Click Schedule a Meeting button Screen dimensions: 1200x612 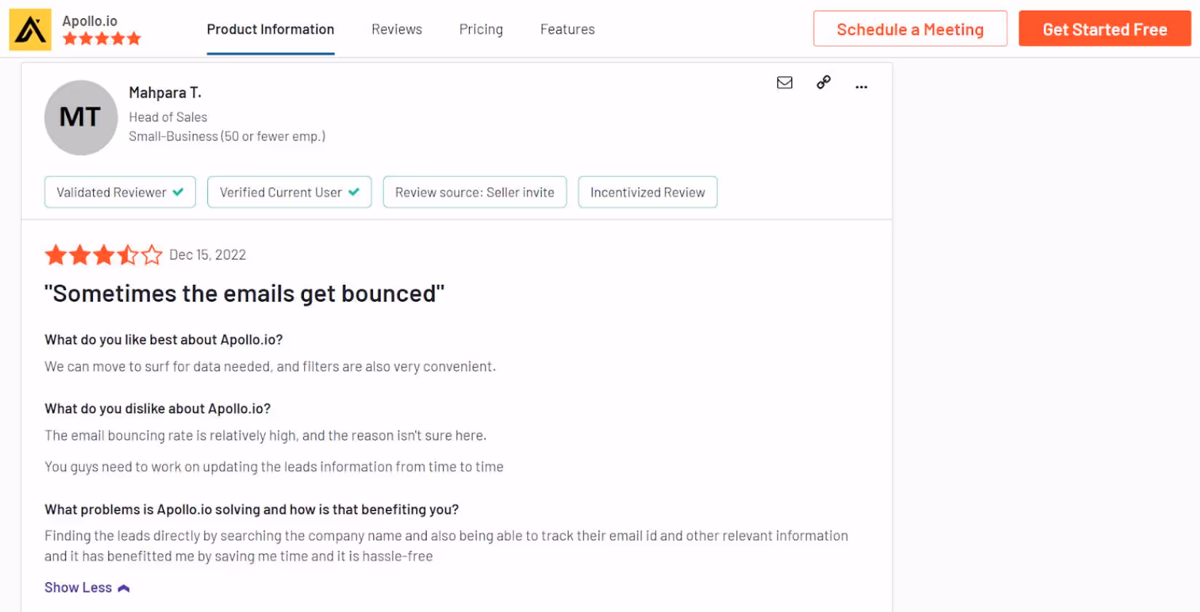pyautogui.click(x=910, y=29)
